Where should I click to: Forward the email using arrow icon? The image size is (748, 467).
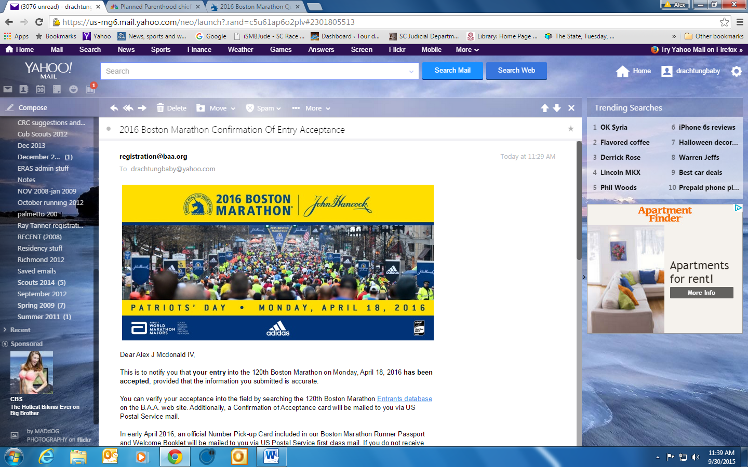coord(142,108)
